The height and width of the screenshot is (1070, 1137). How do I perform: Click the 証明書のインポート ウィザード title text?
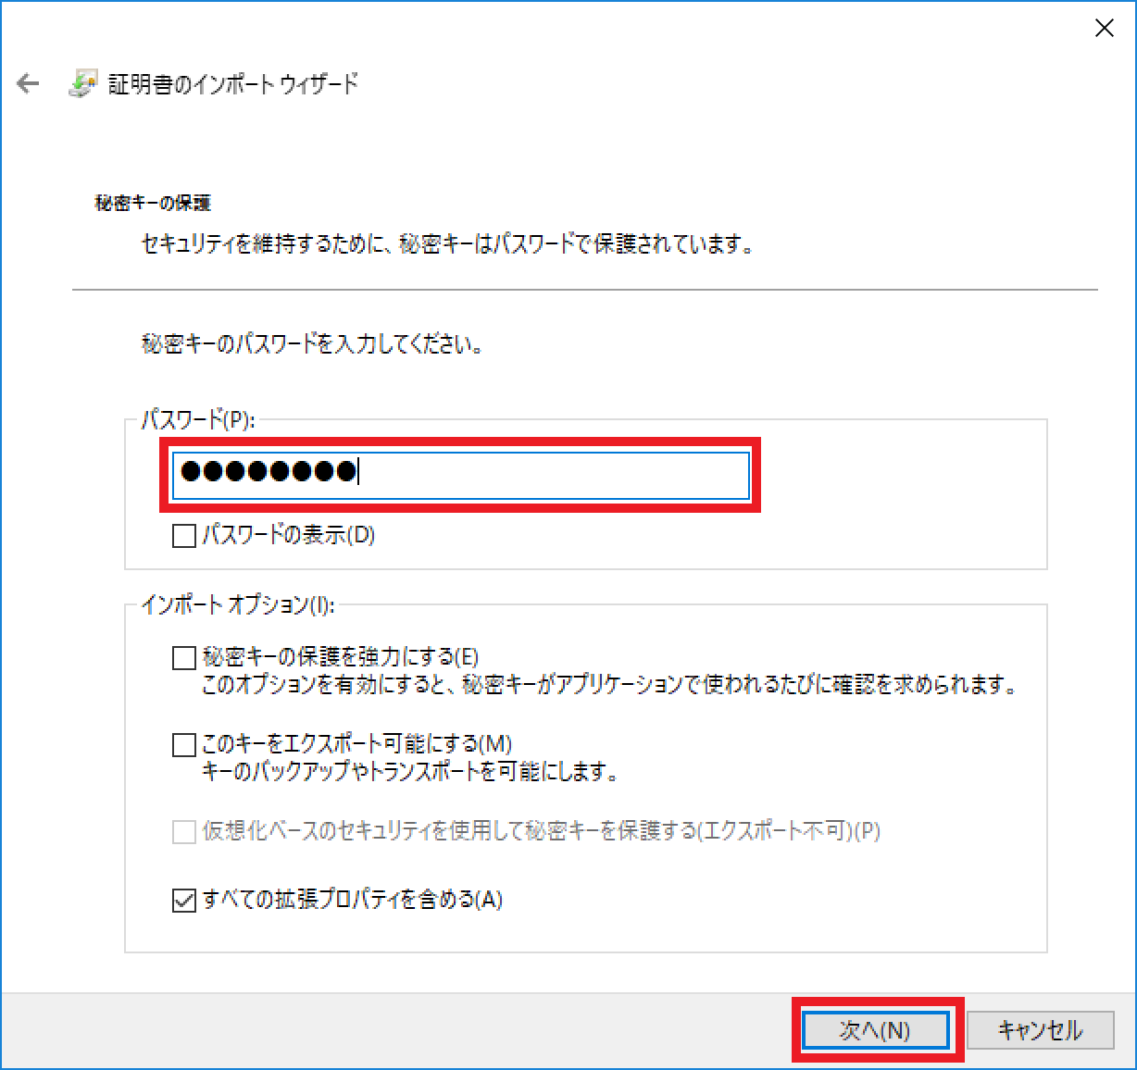pyautogui.click(x=233, y=84)
